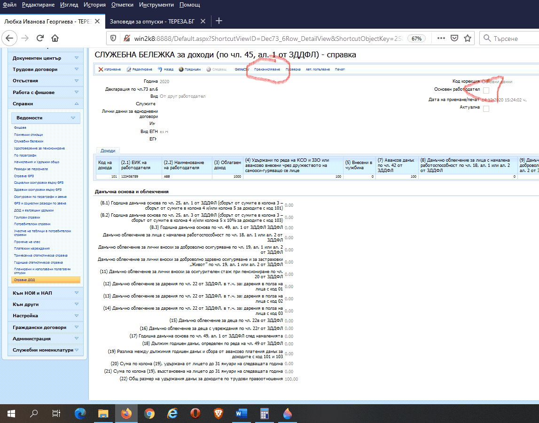This screenshot has width=539, height=423.
Task: Toggle the Основен работодател checkbox
Action: point(486,90)
